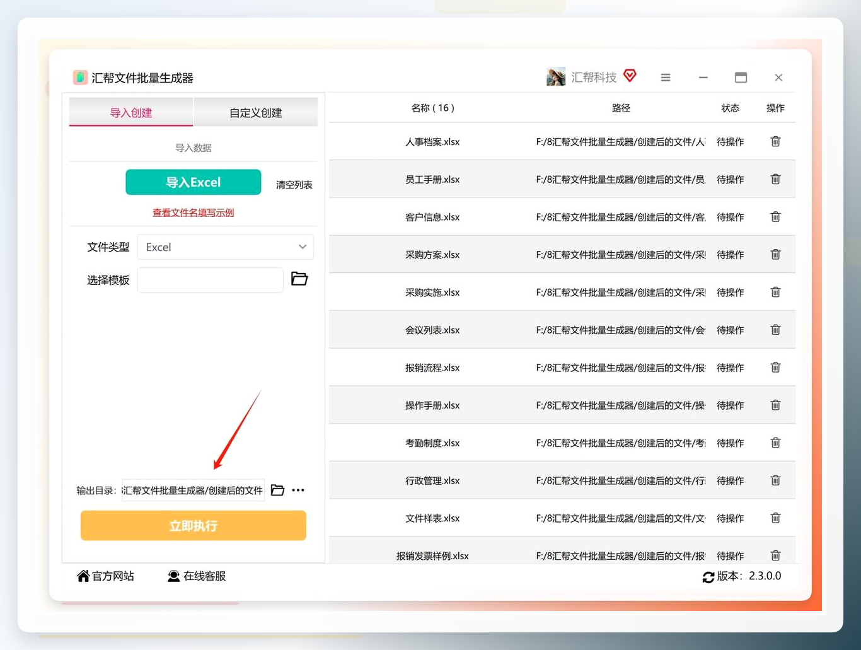Switch to 自定义创建 tab
Screen dimensions: 861x650
(x=256, y=112)
